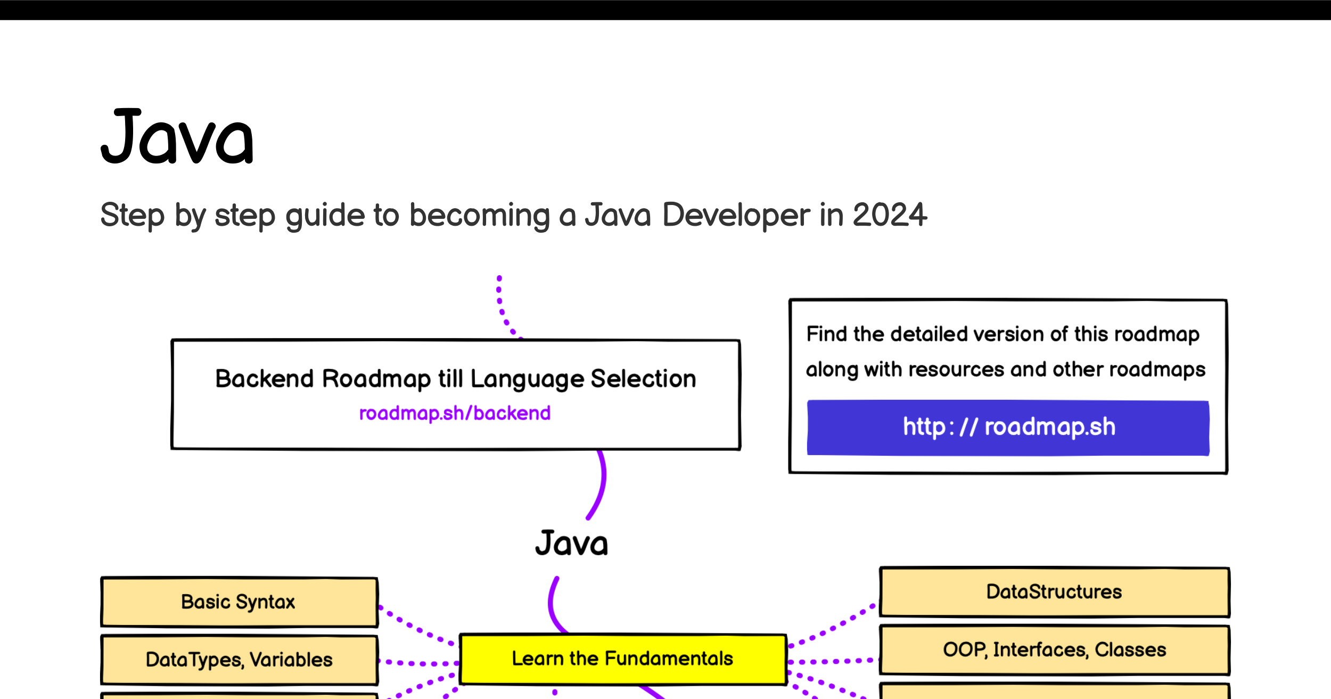Click the text 'along with resources and other roadmaps'

pos(1005,369)
